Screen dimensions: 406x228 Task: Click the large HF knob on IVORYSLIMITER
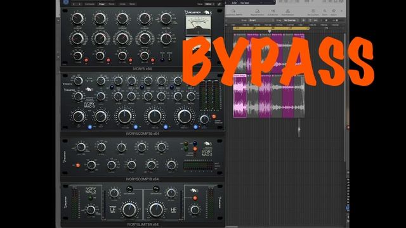coord(156,210)
